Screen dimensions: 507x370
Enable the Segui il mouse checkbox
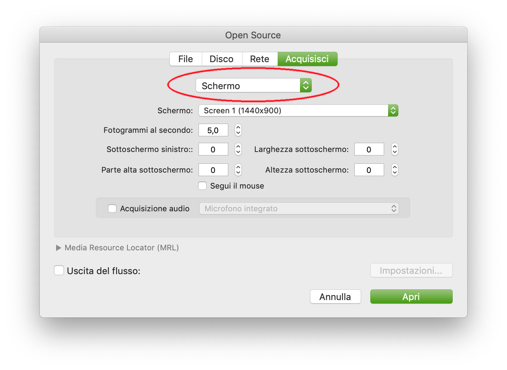(202, 186)
